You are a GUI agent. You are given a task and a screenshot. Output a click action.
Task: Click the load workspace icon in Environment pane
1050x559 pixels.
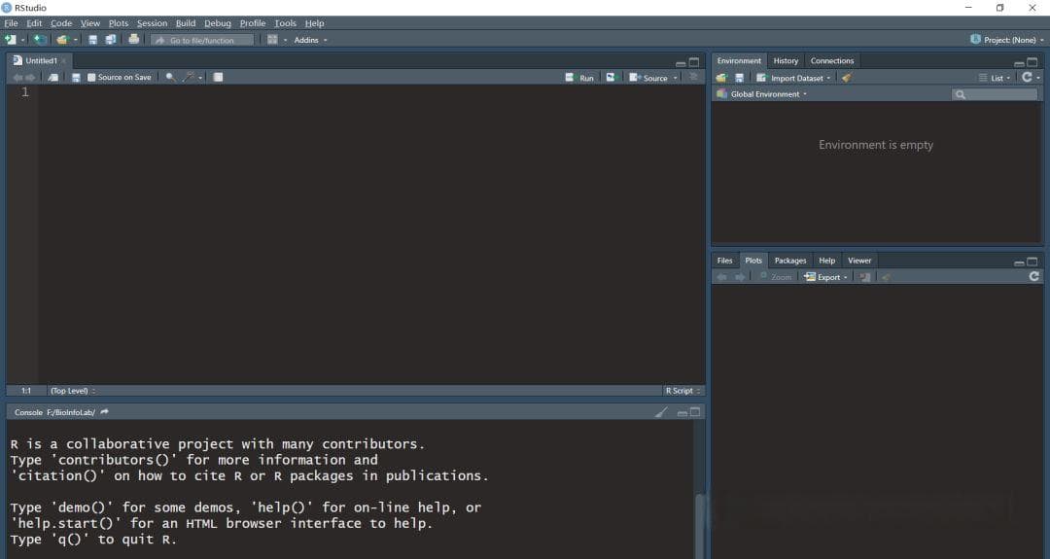(x=721, y=78)
